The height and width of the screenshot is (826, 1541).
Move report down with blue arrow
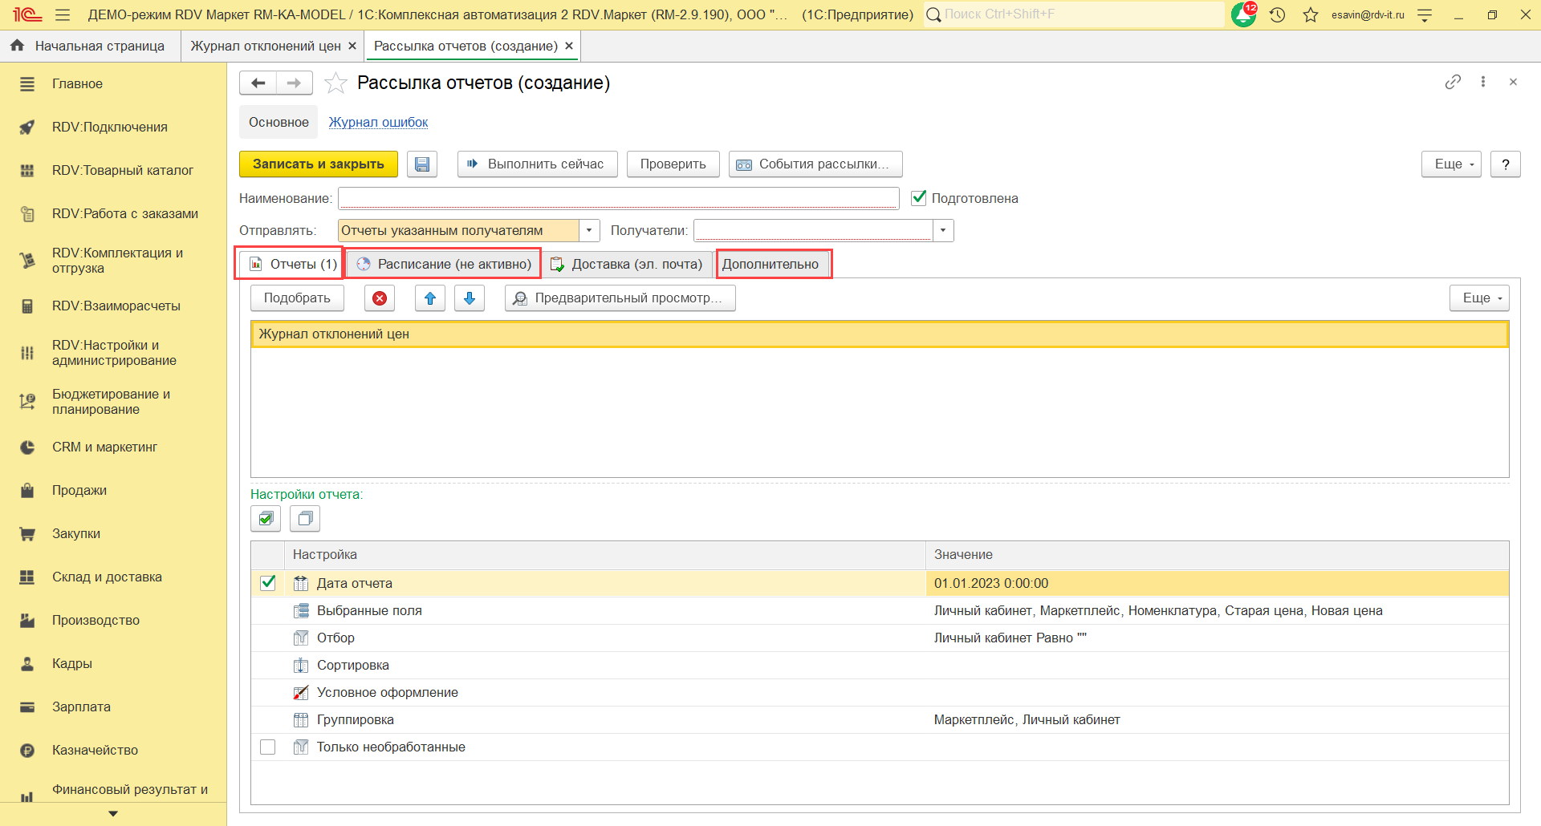tap(470, 298)
